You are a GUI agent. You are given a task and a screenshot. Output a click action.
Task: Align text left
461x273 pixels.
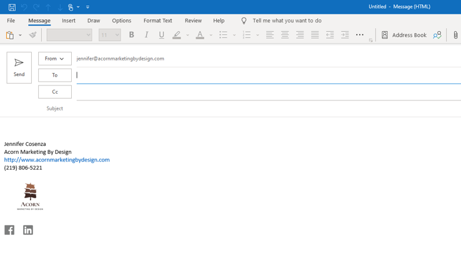tap(270, 35)
